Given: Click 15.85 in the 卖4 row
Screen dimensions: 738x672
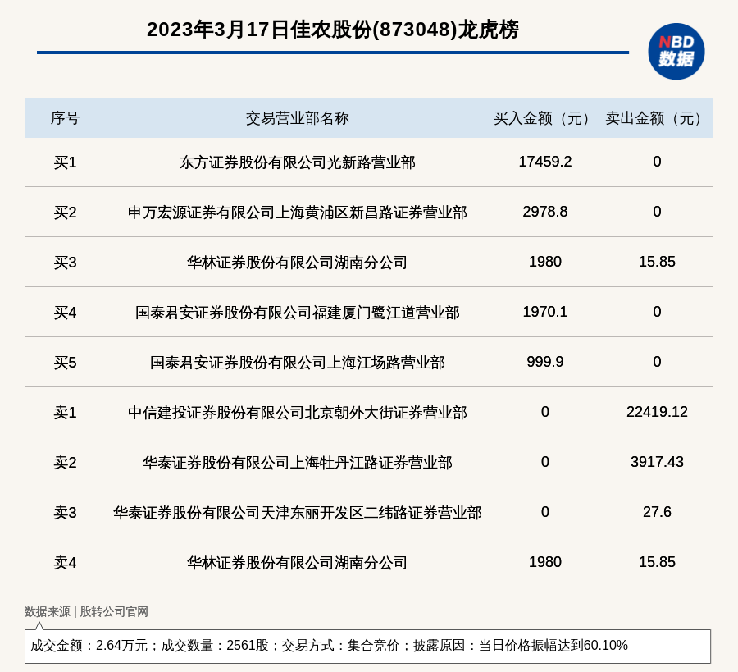Looking at the screenshot, I should tap(657, 561).
